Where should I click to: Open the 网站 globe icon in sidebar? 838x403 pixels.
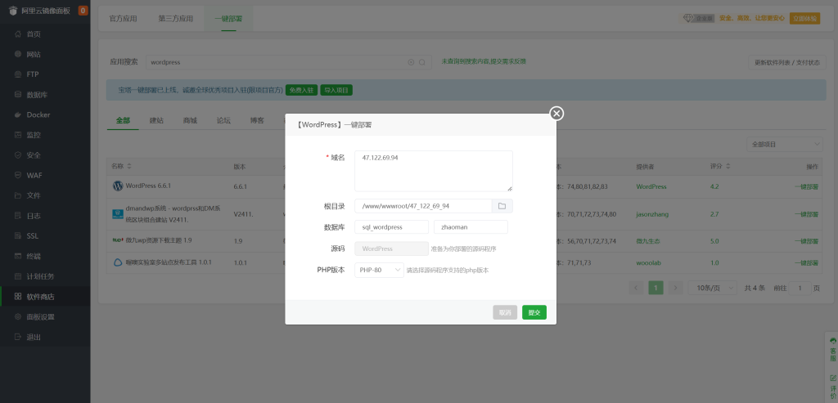(x=18, y=55)
